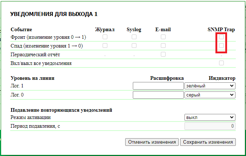Screen dimensions: 246x156
Task: Enable SNMP Trap for Фронт event
Action: 221,37
